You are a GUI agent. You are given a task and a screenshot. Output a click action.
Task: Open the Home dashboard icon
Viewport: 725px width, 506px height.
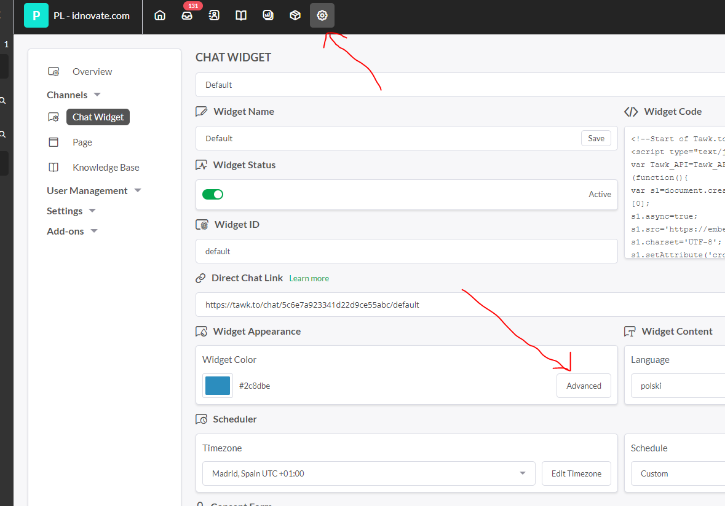click(159, 15)
